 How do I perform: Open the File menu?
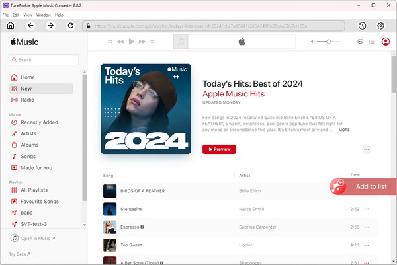pos(5,15)
